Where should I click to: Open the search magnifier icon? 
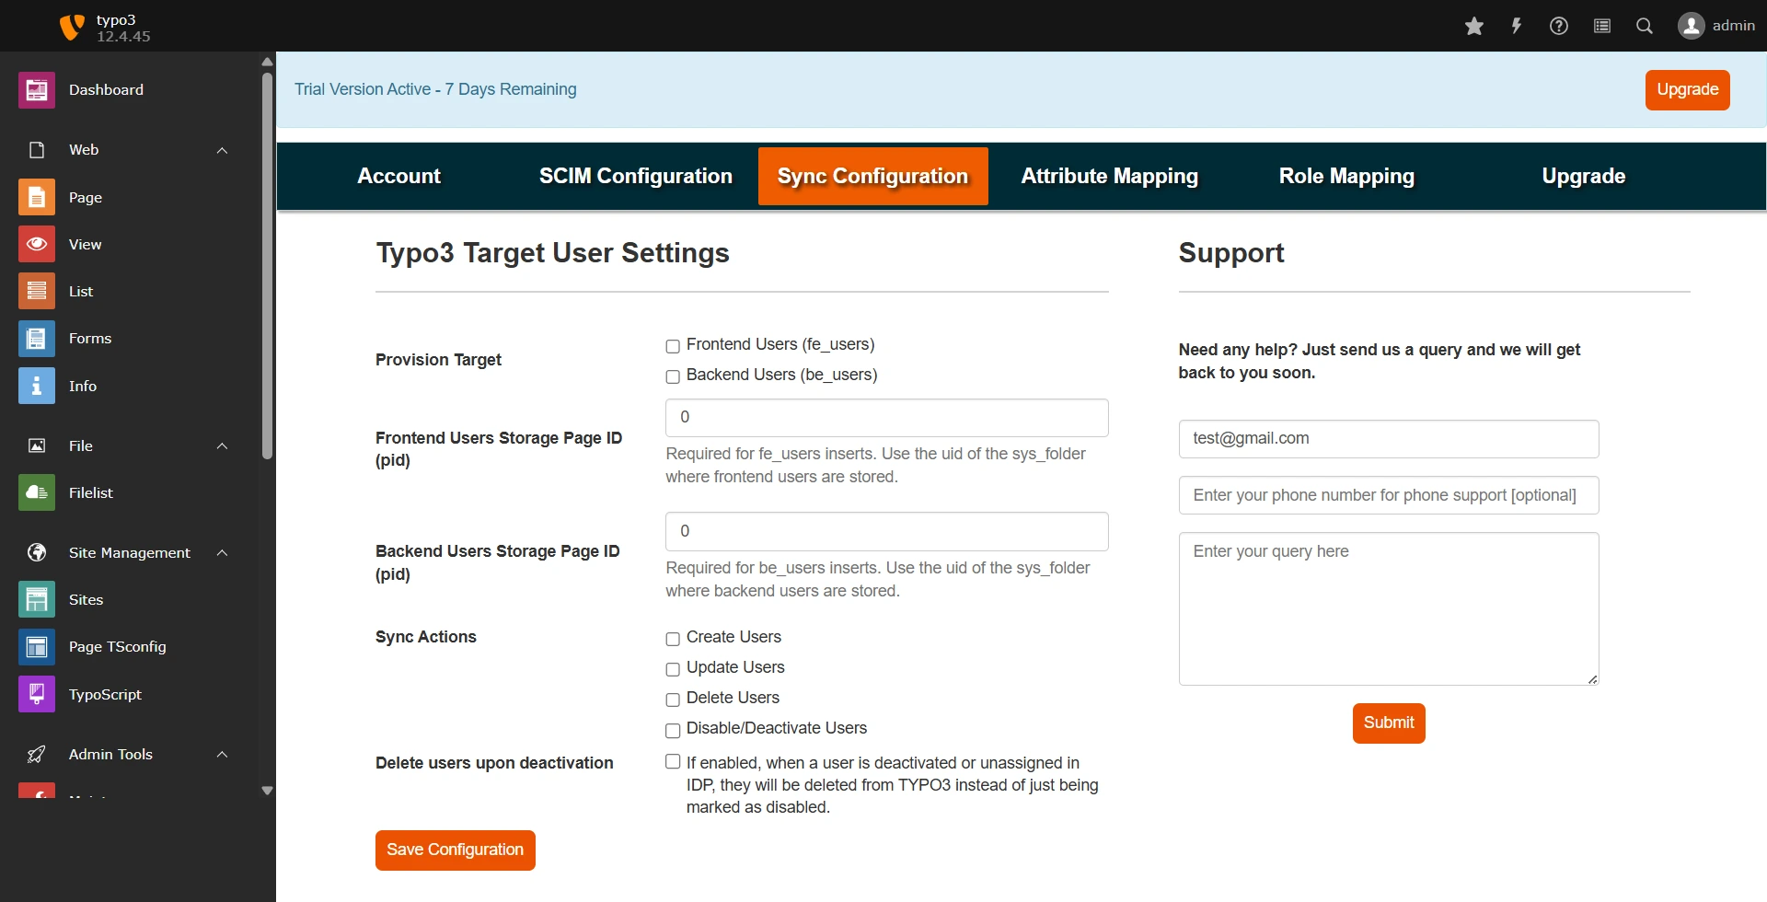coord(1645,26)
